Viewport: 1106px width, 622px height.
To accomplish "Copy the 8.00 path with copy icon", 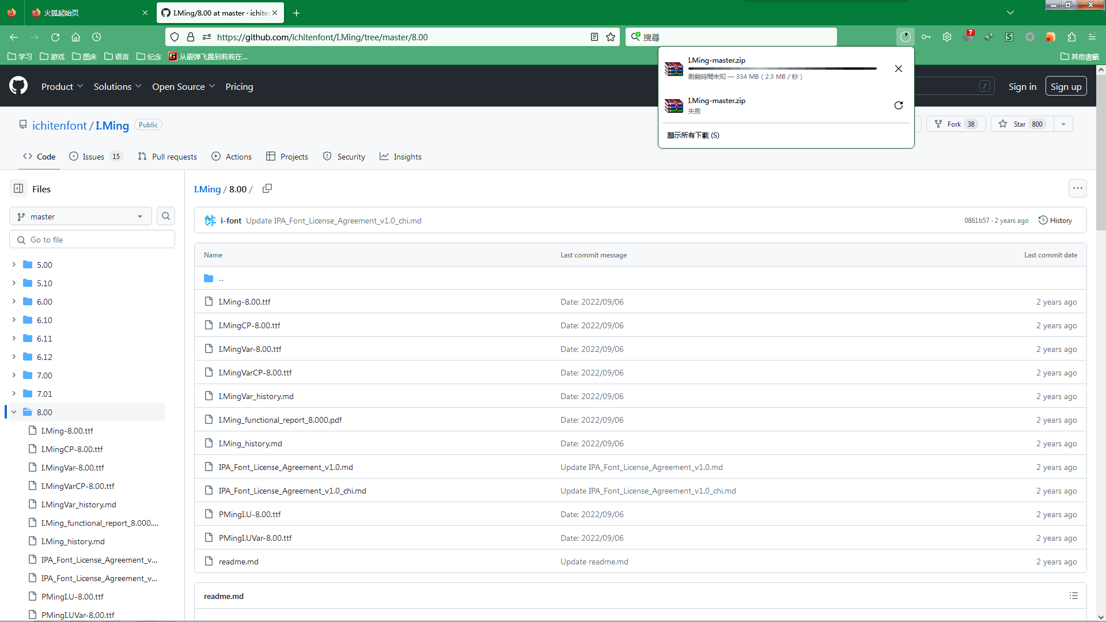I will (267, 189).
